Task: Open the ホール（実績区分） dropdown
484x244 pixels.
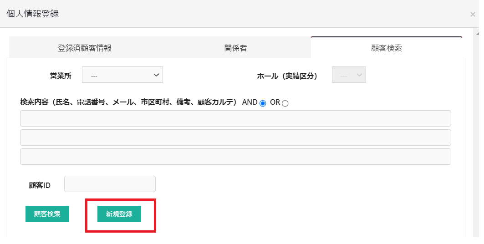Action: coord(349,75)
